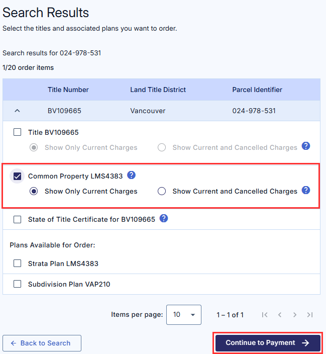
Task: Click the Title Number column header
Action: click(x=68, y=90)
